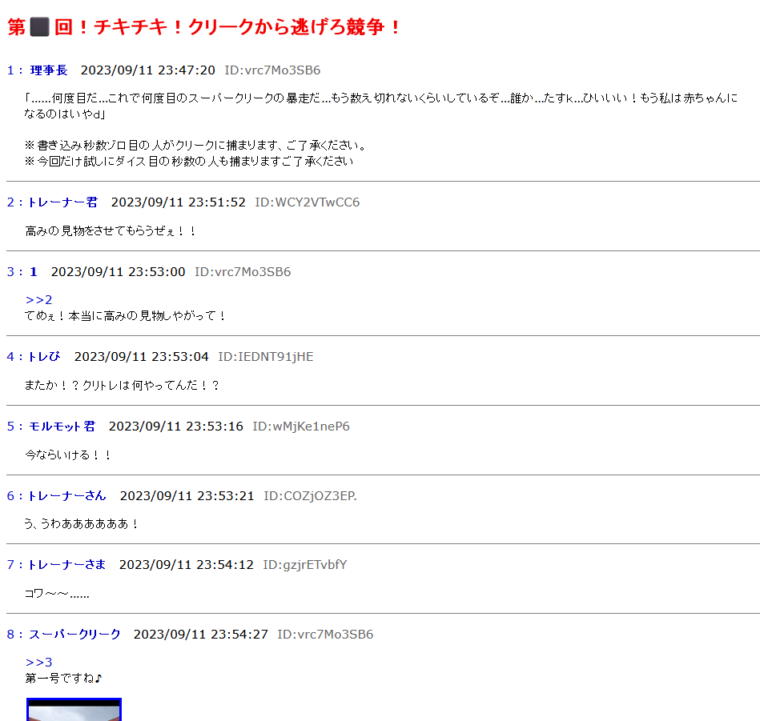
Task: Select the poster name モルモット君
Action: [x=62, y=426]
